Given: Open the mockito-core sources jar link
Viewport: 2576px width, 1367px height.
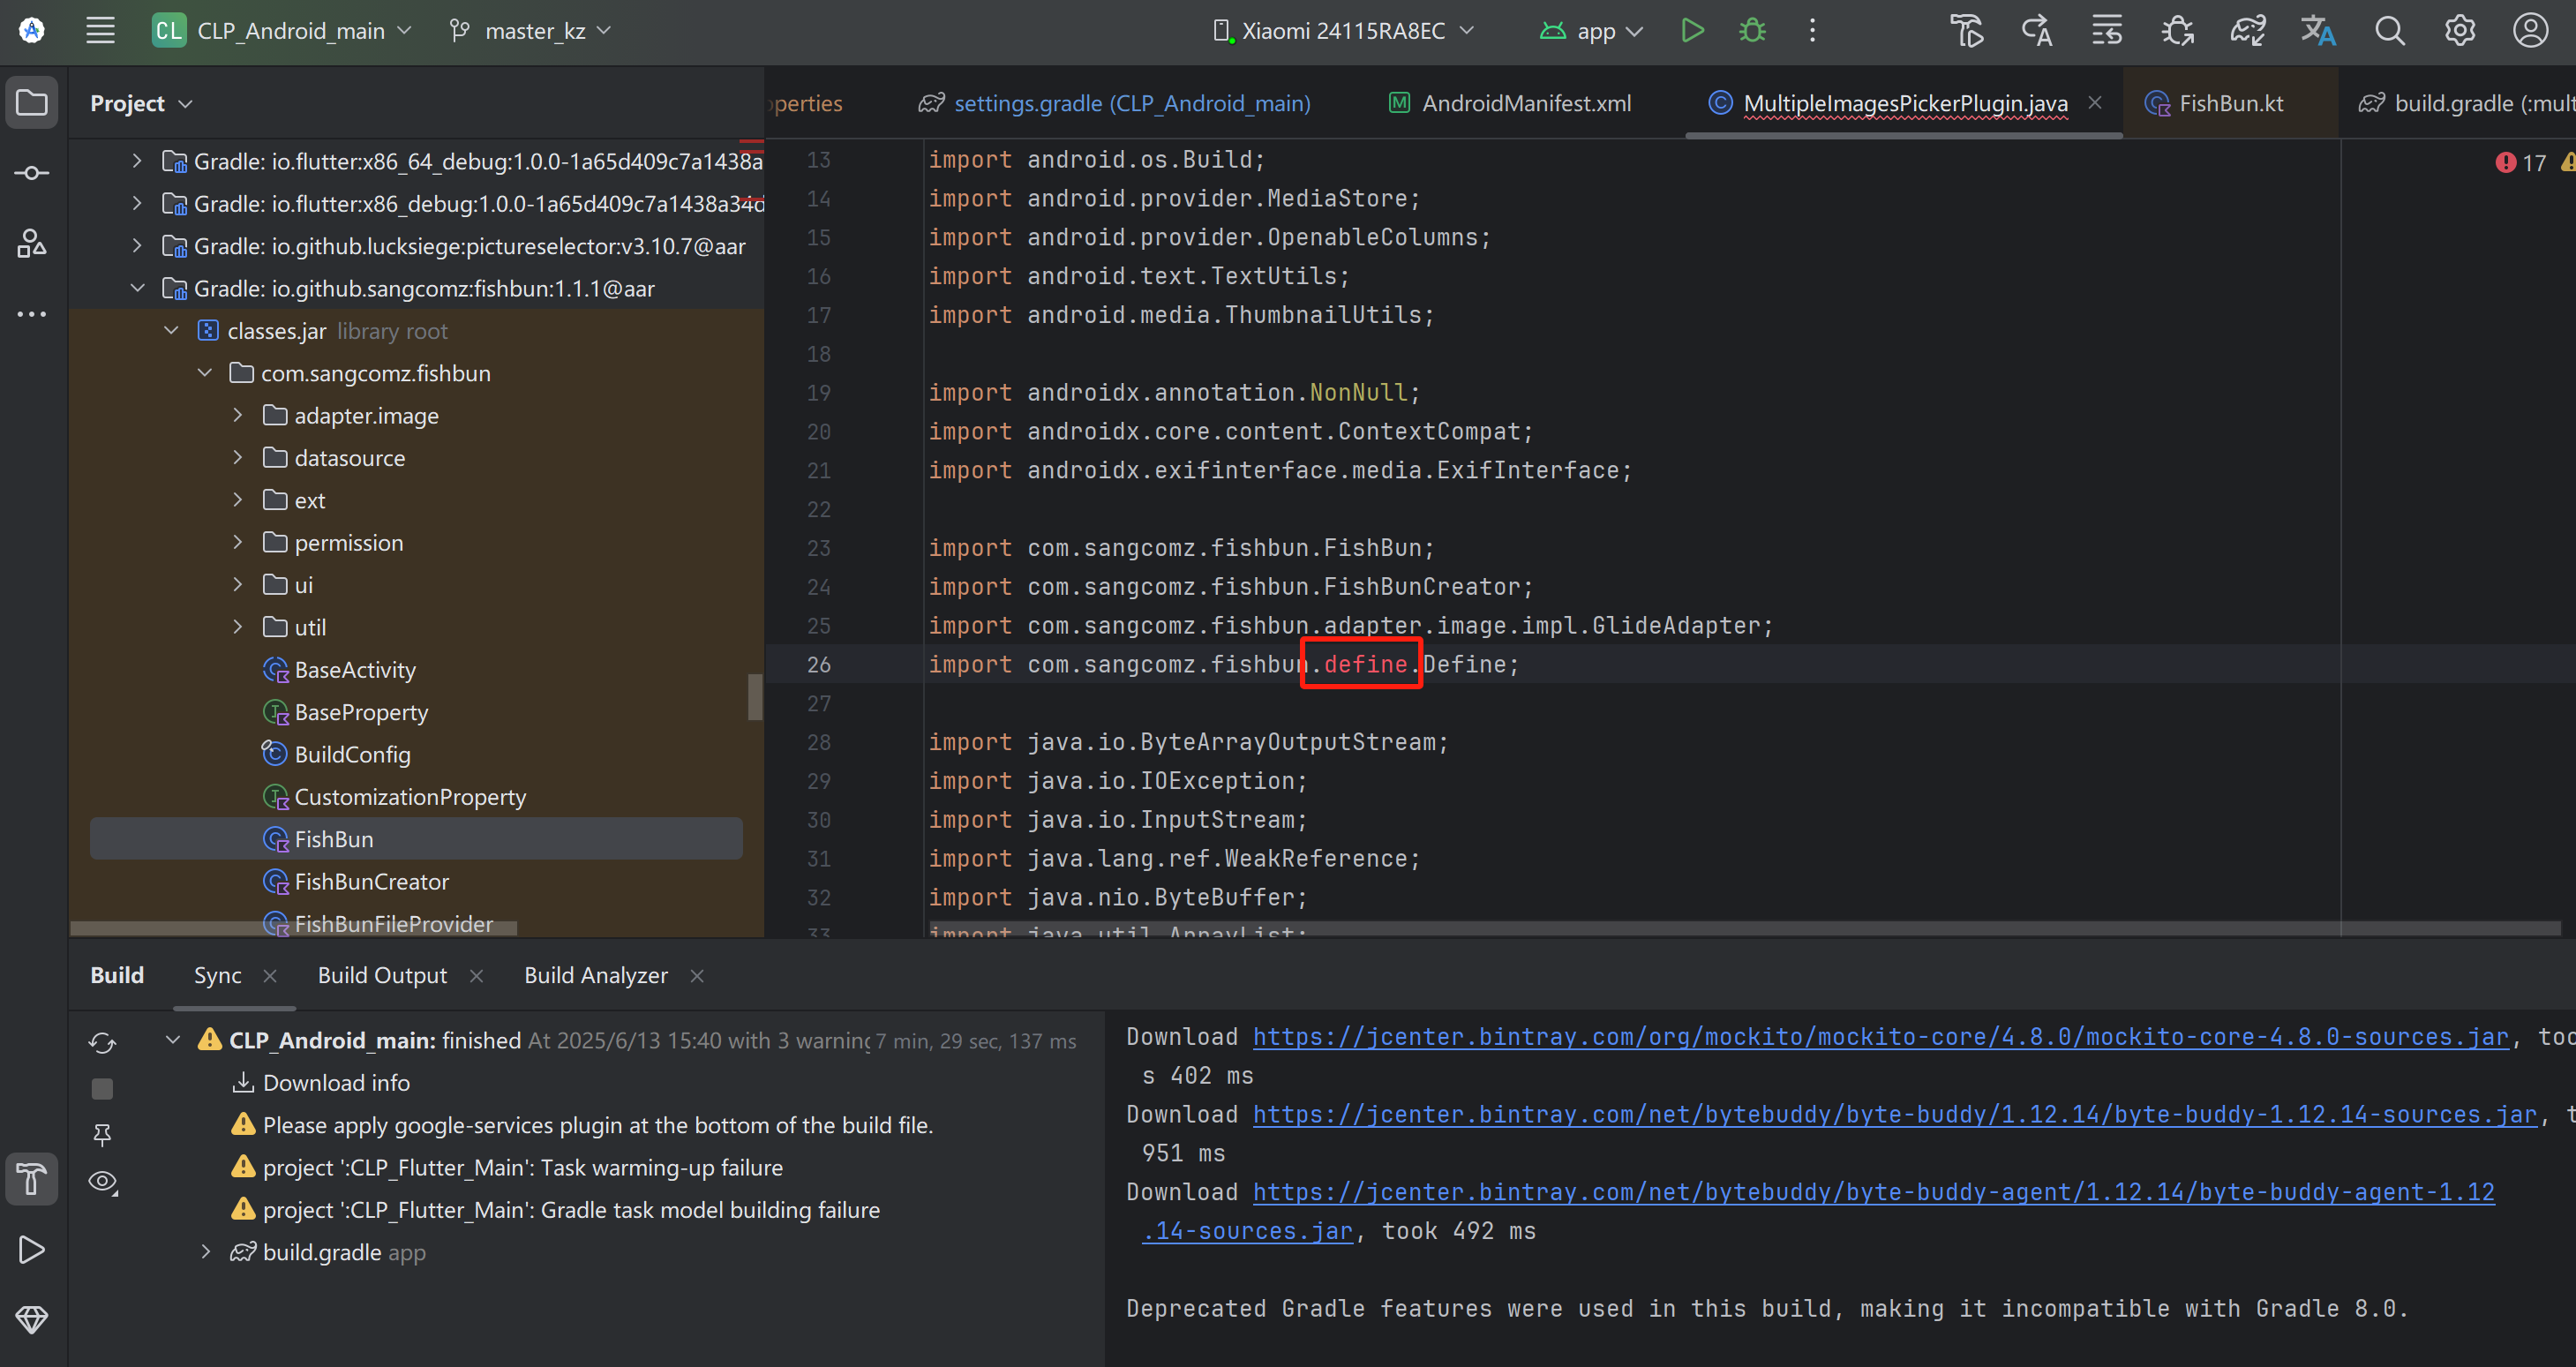Looking at the screenshot, I should coord(1880,1037).
